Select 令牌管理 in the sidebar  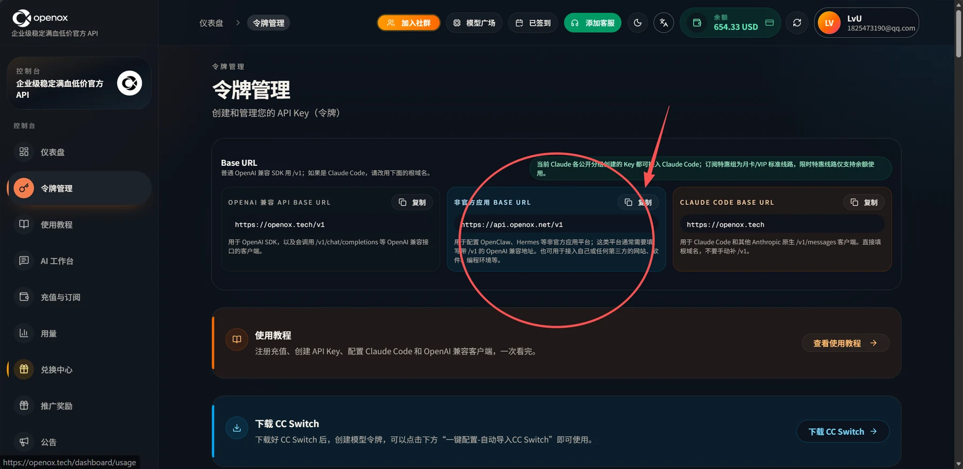click(x=79, y=188)
